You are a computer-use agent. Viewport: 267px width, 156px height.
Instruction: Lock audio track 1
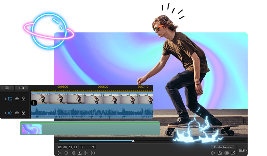pyautogui.click(x=23, y=113)
